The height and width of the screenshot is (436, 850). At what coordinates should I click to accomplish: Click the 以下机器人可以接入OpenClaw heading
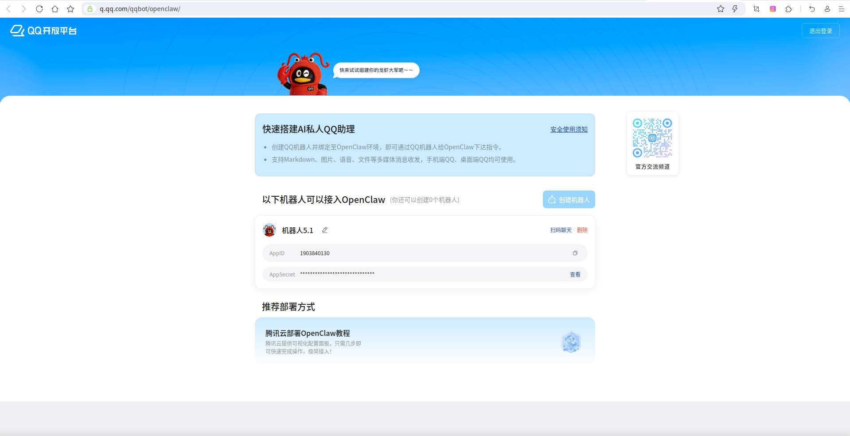[324, 200]
